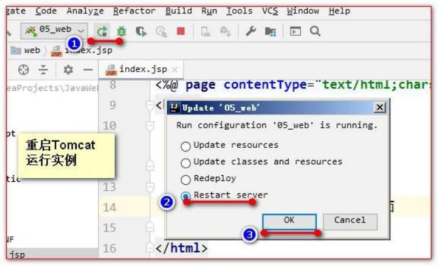Open the VCS menu
The width and height of the screenshot is (439, 266).
[270, 11]
